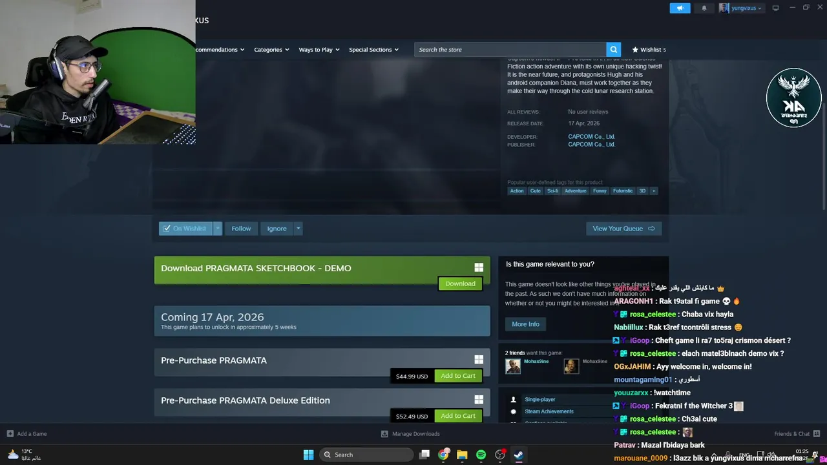Screen dimensions: 827x465
Task: Select the Cute tag
Action: point(535,191)
